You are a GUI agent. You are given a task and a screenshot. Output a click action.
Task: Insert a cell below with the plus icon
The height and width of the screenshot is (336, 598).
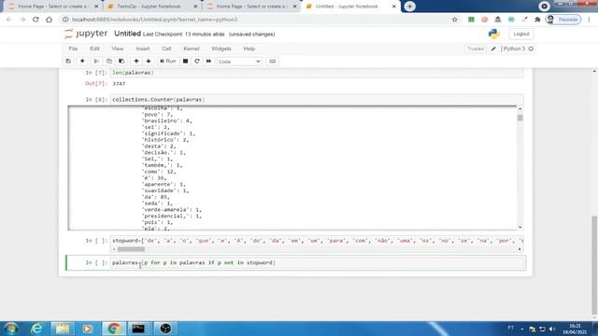click(82, 62)
